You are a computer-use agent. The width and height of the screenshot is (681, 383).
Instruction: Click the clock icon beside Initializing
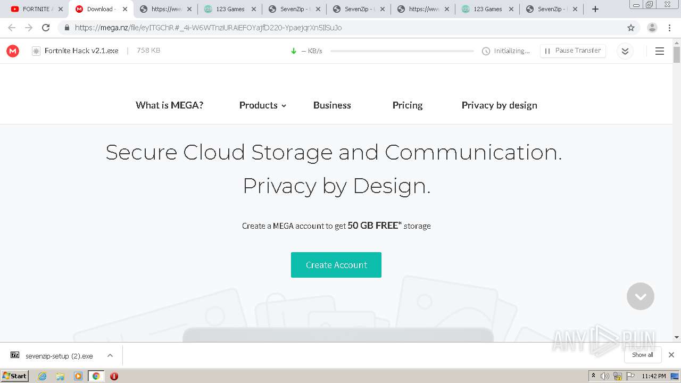click(486, 51)
